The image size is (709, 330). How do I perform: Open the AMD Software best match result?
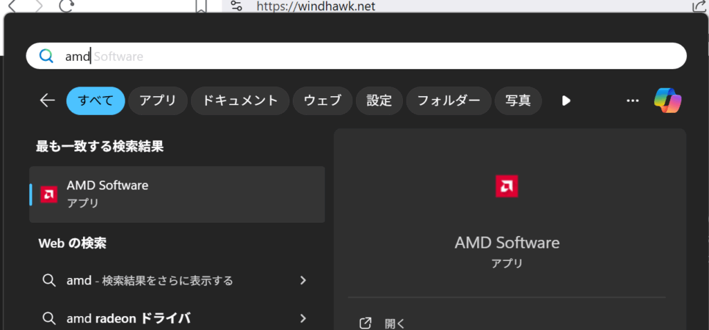[177, 194]
